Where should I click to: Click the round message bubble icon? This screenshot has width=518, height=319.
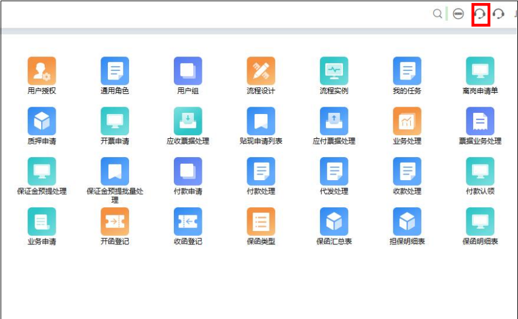click(x=458, y=14)
